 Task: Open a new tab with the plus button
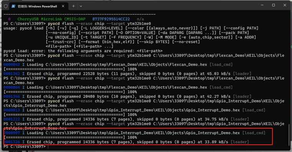[73, 6]
